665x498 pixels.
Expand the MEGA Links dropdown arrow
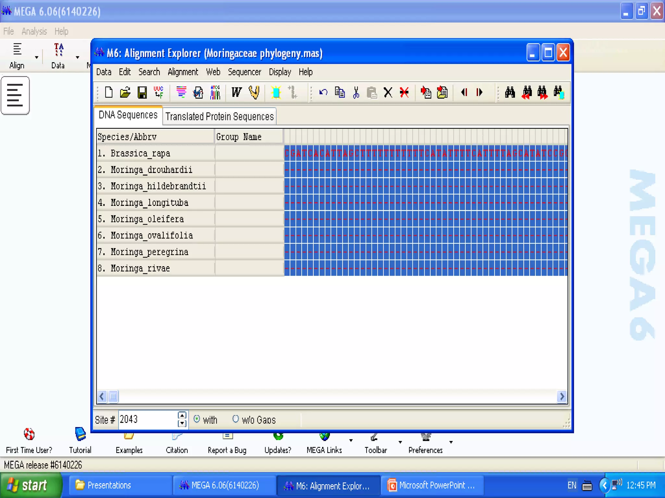[x=351, y=440]
